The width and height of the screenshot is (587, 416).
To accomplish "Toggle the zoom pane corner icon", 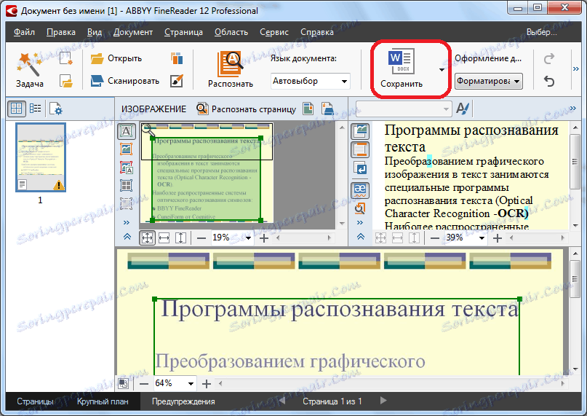I will point(123,383).
